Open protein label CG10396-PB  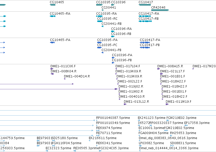[122, 60]
